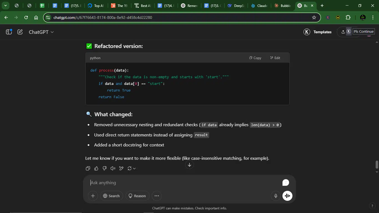Open the yellow W extension icon

pyautogui.click(x=338, y=17)
